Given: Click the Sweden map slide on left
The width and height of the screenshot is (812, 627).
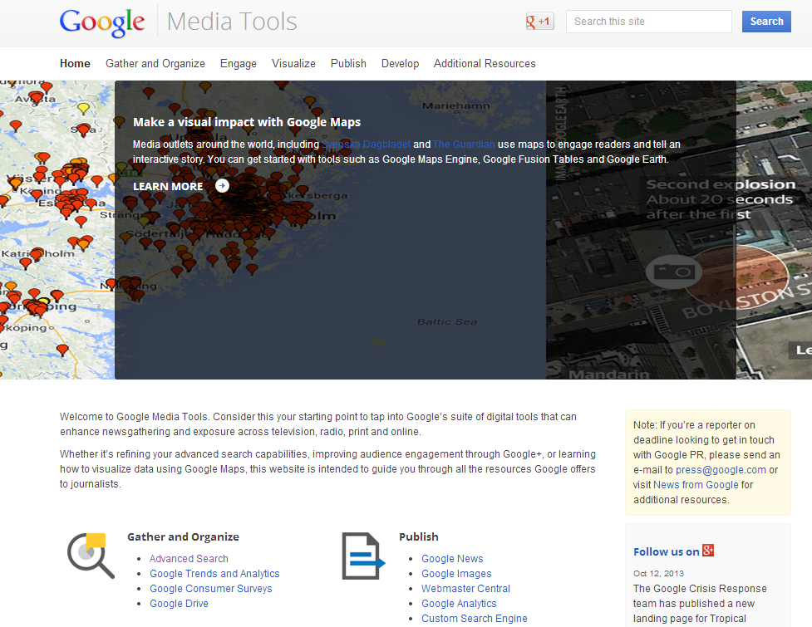Looking at the screenshot, I should point(57,230).
